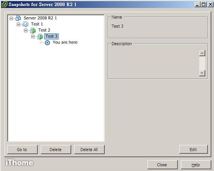Minimize the Snapshots window
This screenshot has height=171, width=214.
click(x=197, y=5)
